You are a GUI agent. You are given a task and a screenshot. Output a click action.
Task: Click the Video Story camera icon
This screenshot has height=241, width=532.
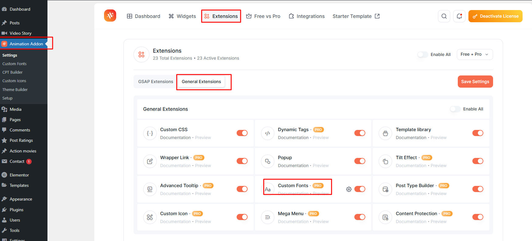click(4, 33)
